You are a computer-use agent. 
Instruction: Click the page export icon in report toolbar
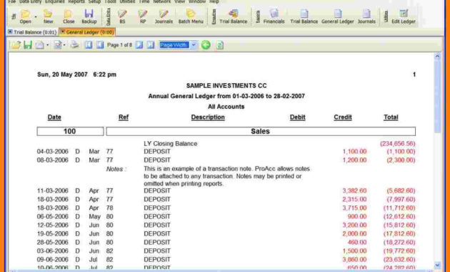click(x=39, y=45)
